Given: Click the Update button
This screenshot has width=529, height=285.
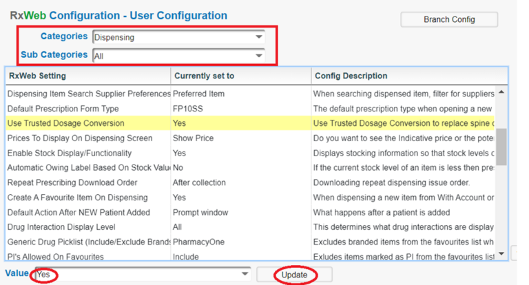Looking at the screenshot, I should tap(294, 275).
